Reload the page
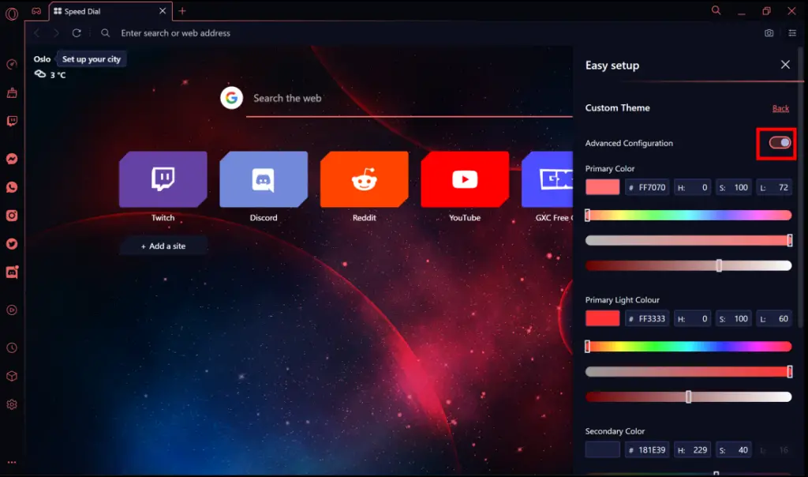This screenshot has height=477, width=808. point(77,33)
